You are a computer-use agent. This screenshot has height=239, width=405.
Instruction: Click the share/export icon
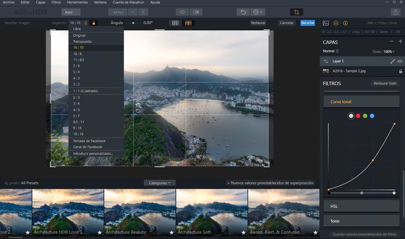coord(395,12)
